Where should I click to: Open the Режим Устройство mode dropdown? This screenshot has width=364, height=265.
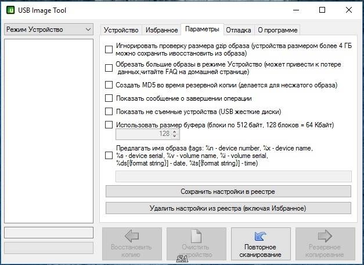(49, 30)
